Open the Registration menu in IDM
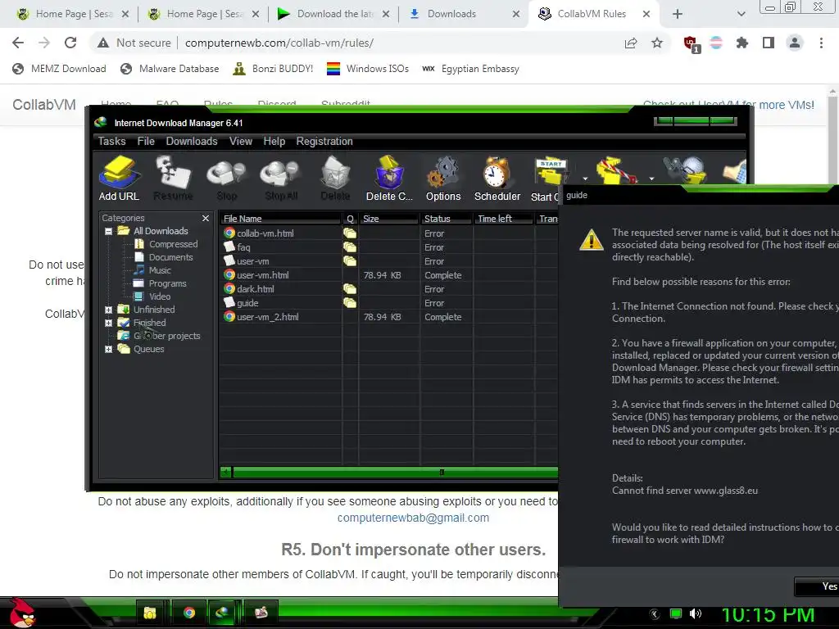 324,141
